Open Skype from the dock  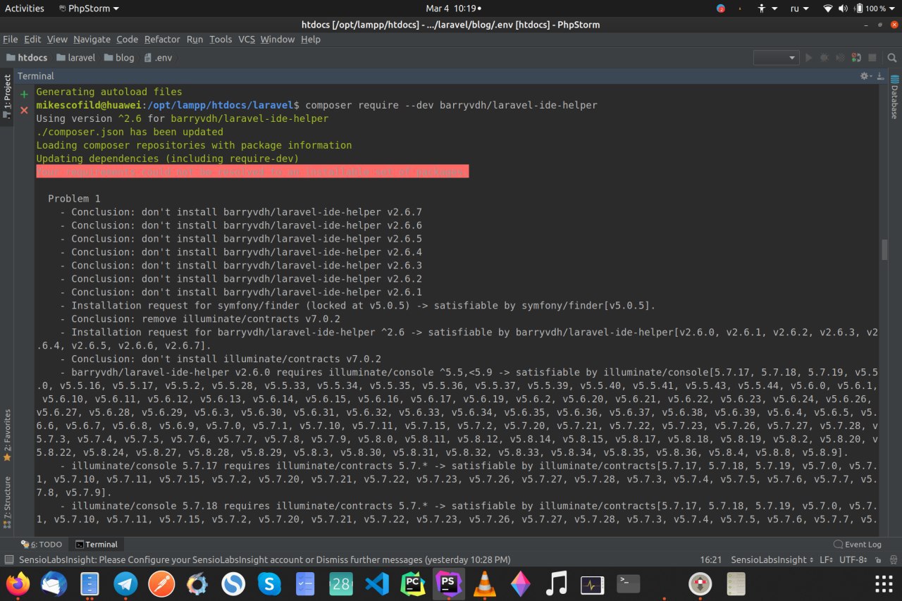[x=269, y=583]
